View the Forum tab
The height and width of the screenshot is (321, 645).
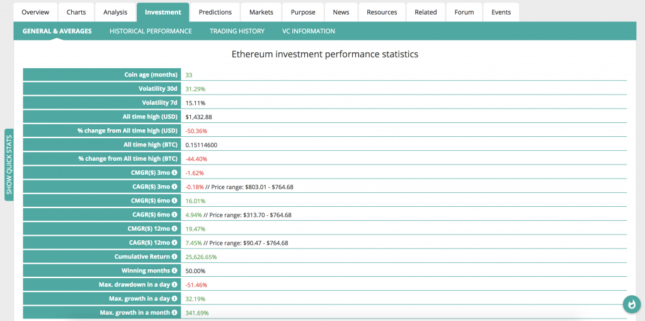click(x=464, y=12)
